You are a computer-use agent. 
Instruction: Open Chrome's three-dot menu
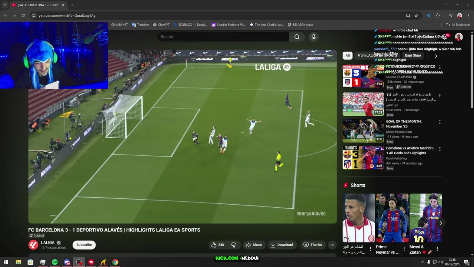(x=468, y=16)
